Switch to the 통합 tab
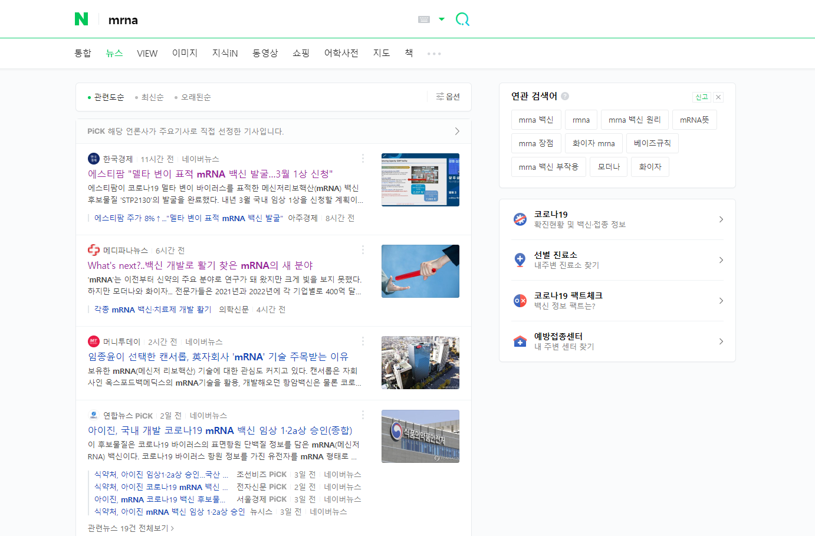Image resolution: width=815 pixels, height=536 pixels. (x=83, y=53)
